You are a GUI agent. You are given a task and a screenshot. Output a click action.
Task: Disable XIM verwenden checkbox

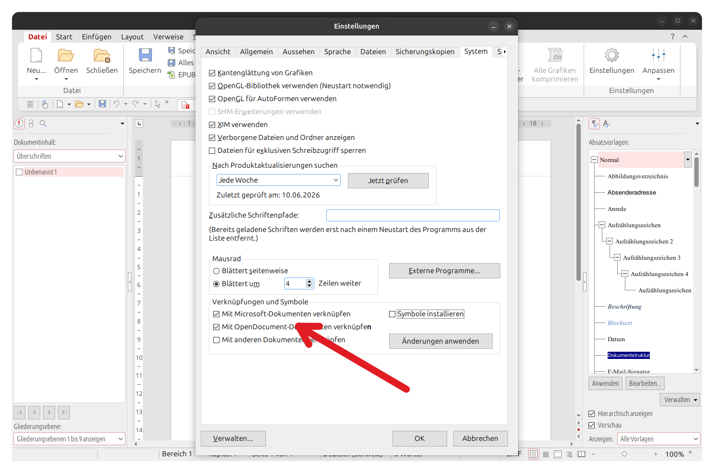[212, 125]
